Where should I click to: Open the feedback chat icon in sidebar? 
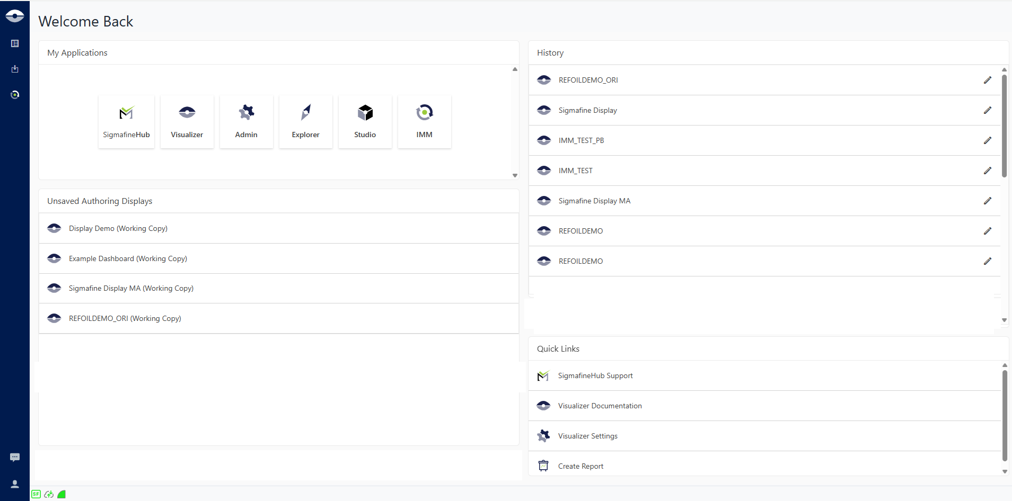click(x=15, y=457)
